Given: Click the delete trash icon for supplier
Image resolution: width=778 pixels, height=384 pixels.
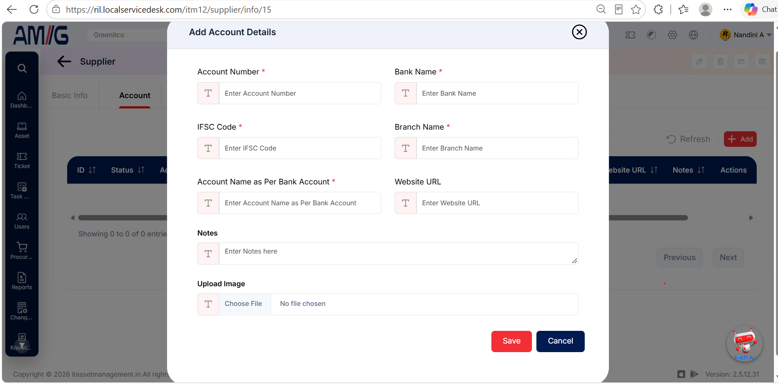Looking at the screenshot, I should coord(720,61).
